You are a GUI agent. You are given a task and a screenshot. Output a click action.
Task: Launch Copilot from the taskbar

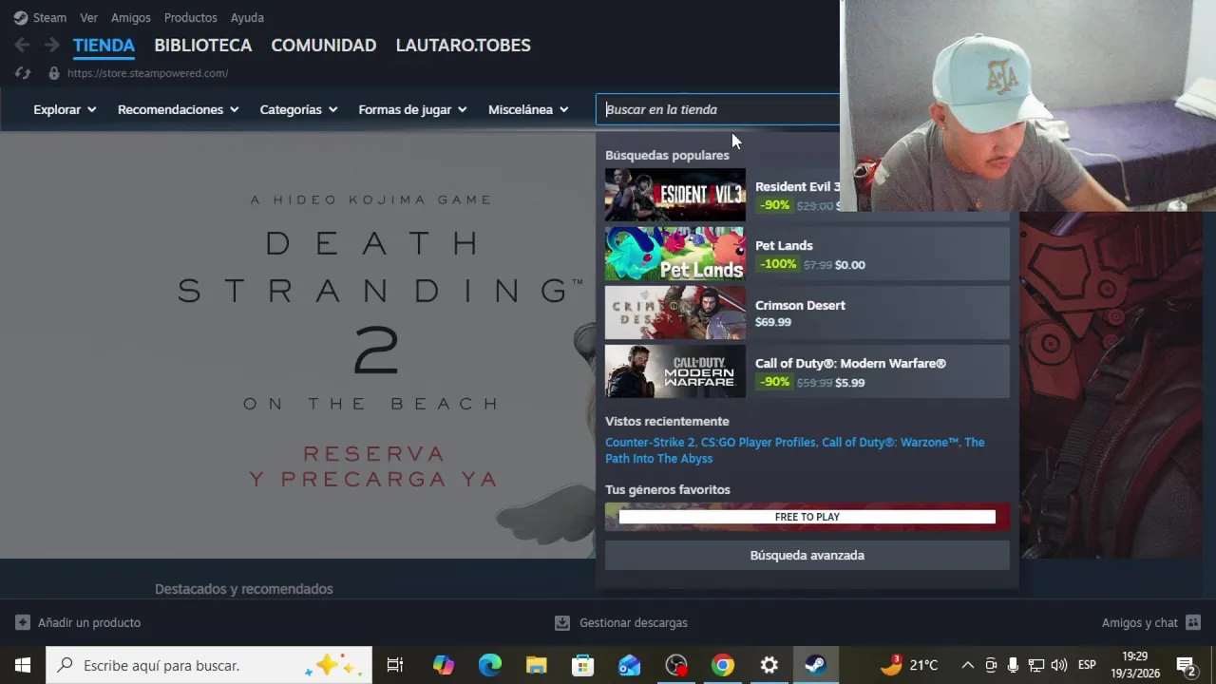click(x=444, y=665)
